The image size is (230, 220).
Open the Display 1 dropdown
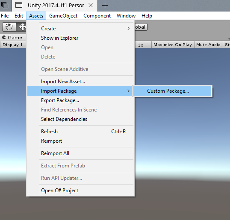[13, 44]
